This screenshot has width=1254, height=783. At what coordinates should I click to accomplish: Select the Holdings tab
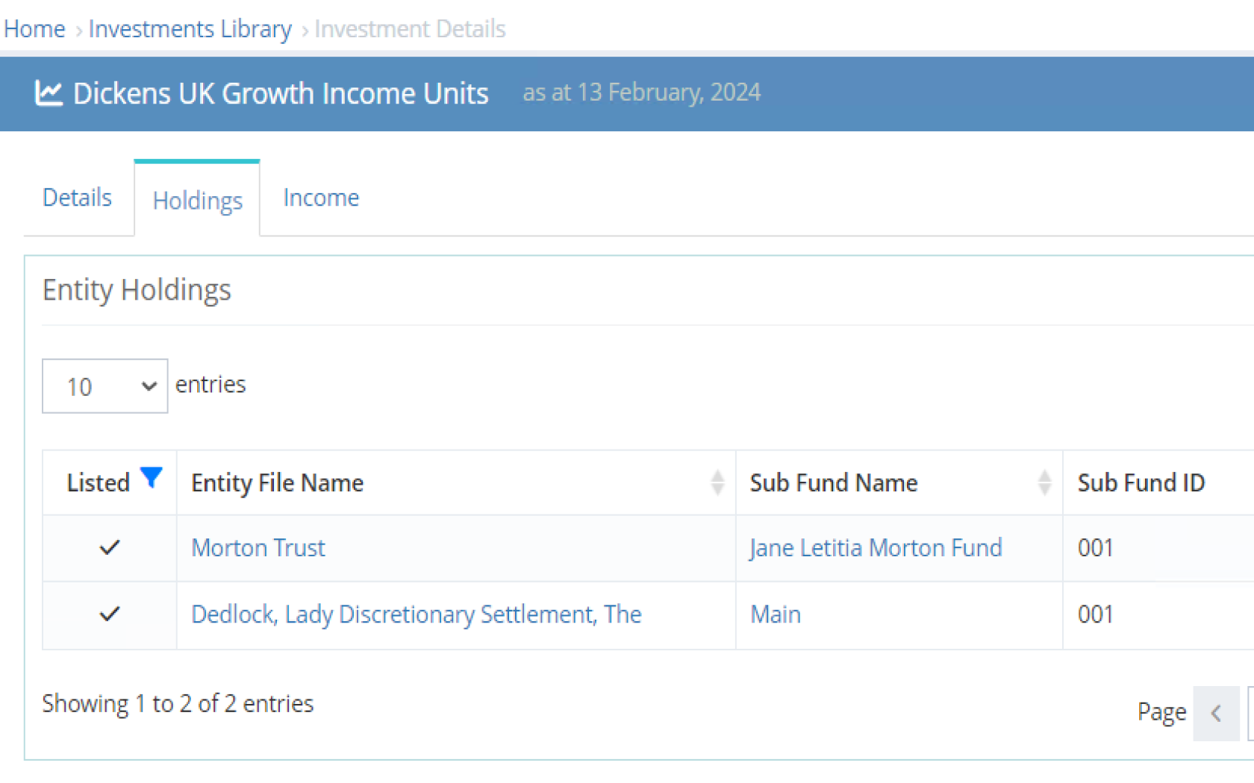(197, 201)
